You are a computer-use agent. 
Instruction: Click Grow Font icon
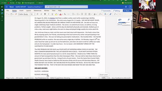37,14
